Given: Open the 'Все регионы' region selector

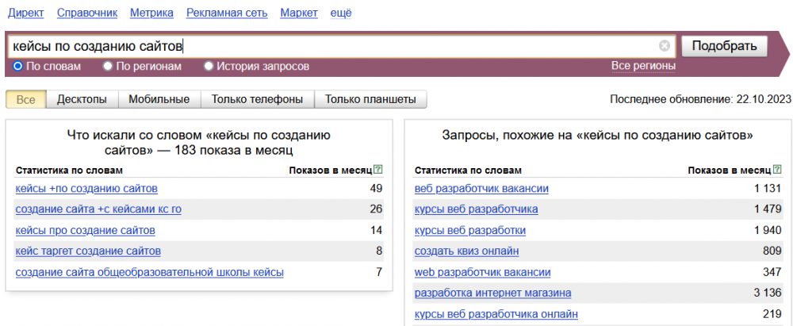Looking at the screenshot, I should click(x=643, y=66).
